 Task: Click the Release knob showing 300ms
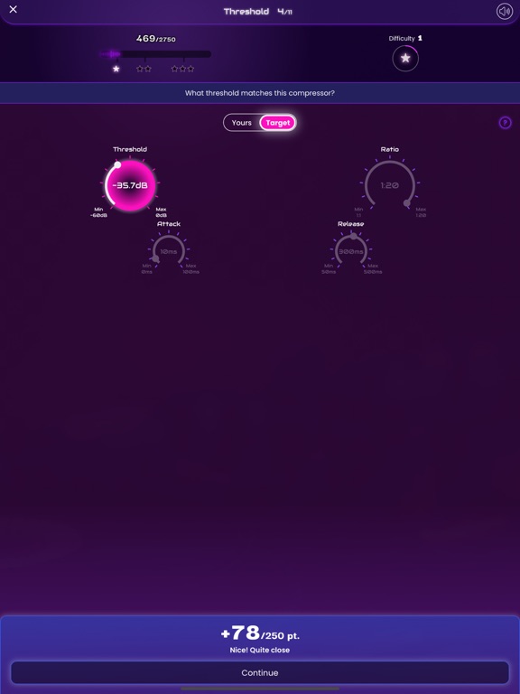coord(350,251)
